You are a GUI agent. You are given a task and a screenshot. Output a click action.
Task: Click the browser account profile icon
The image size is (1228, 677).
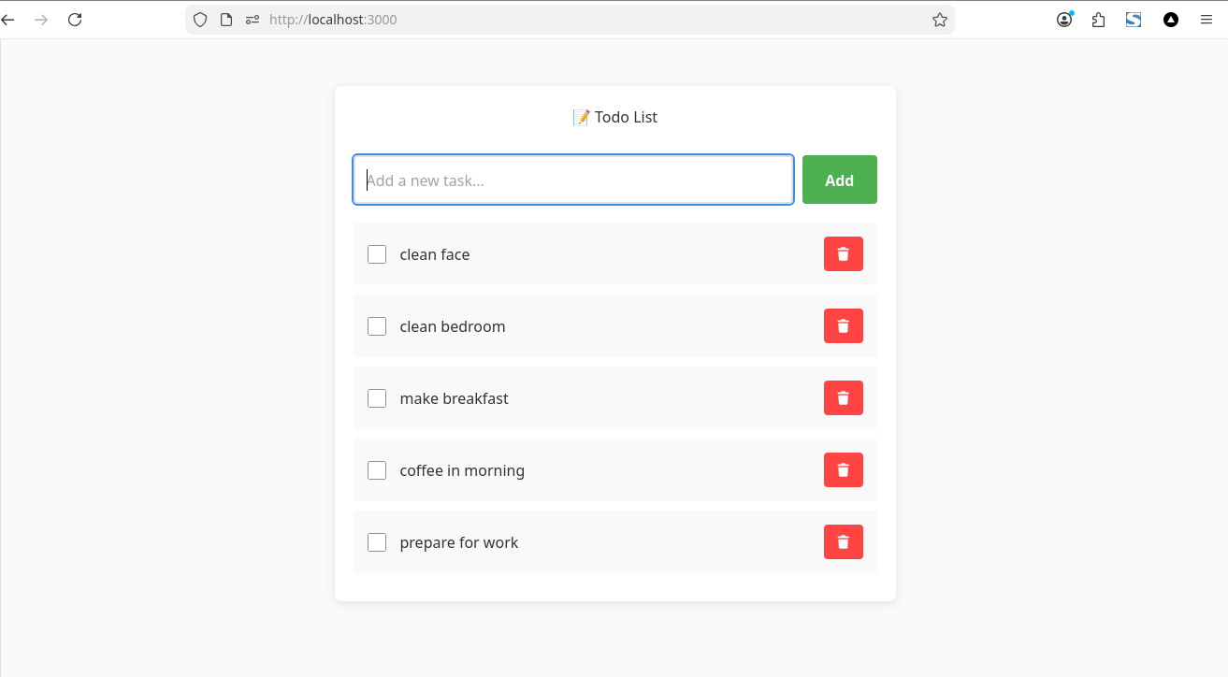1064,19
